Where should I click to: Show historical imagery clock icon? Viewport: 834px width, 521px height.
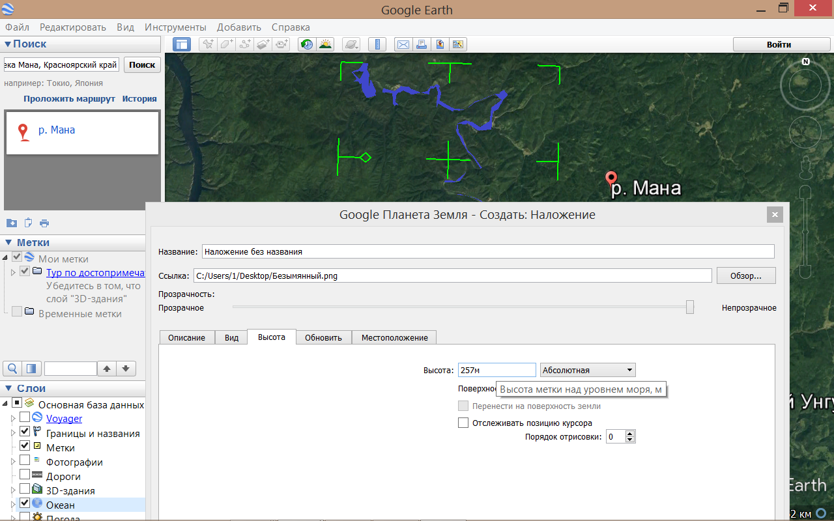(x=307, y=44)
